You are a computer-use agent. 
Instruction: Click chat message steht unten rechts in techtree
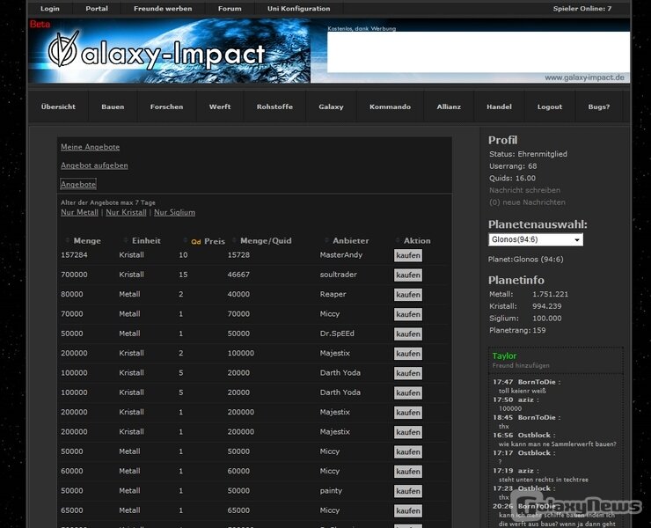544,480
